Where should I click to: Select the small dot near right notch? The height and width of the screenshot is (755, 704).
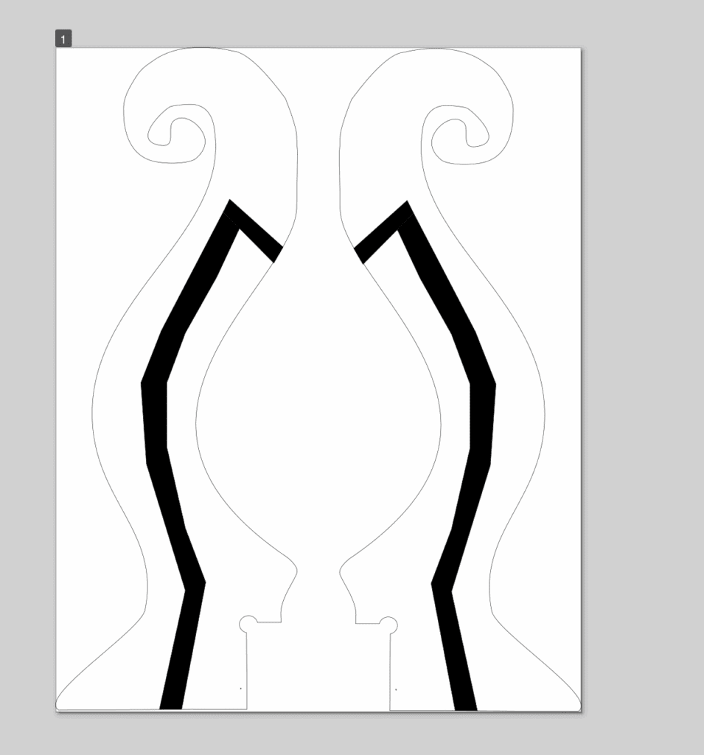pyautogui.click(x=396, y=689)
